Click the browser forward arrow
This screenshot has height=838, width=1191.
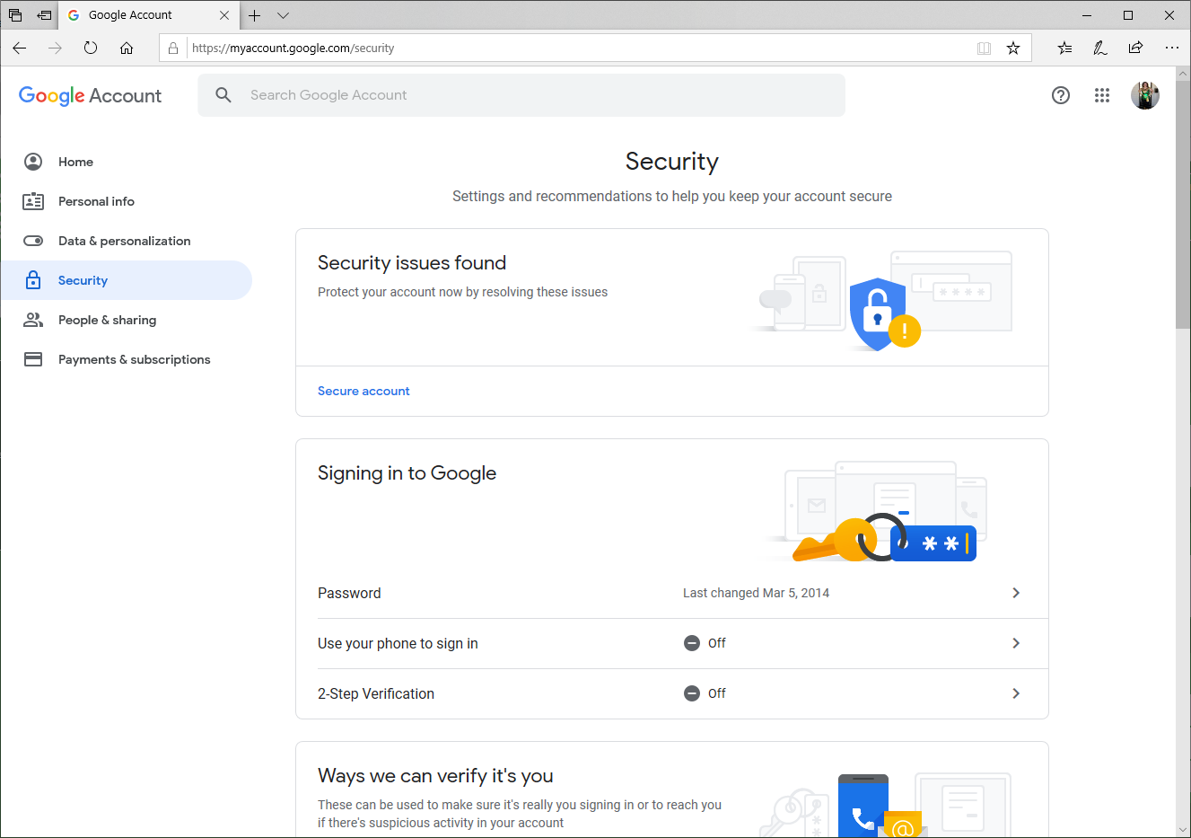(x=55, y=49)
